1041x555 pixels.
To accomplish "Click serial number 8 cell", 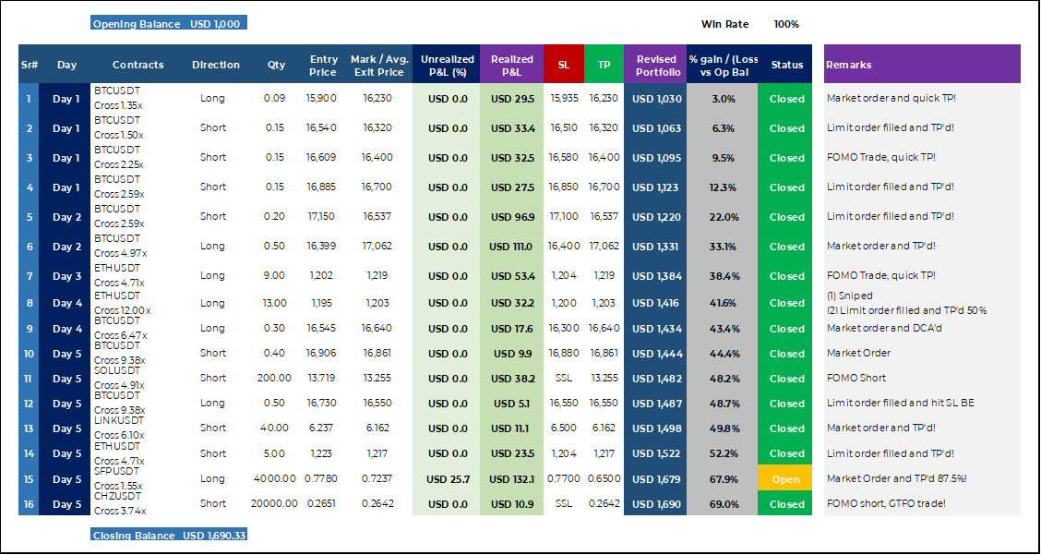I will coord(29,303).
